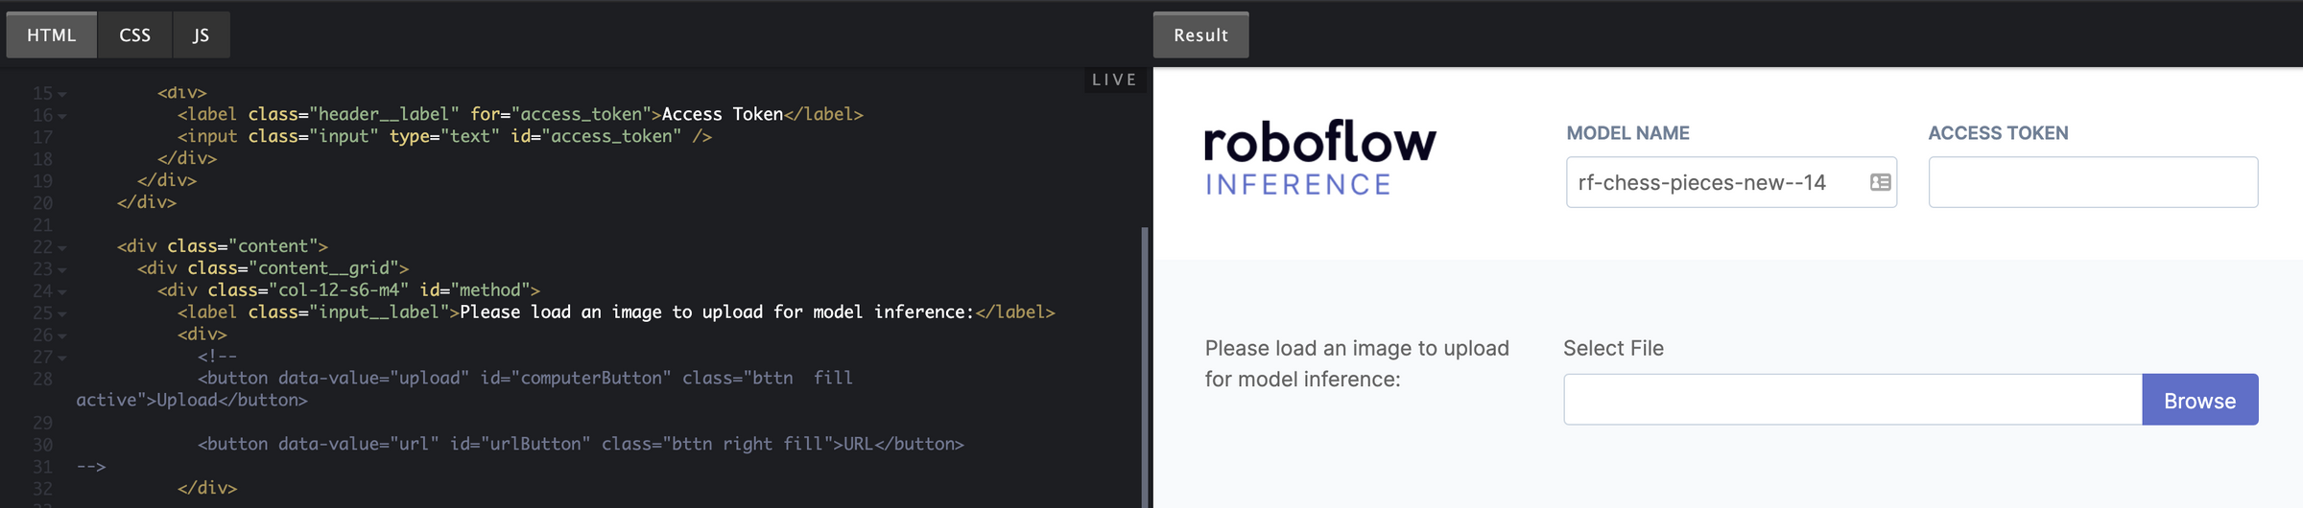
Task: Click the Browse button
Action: point(2199,400)
